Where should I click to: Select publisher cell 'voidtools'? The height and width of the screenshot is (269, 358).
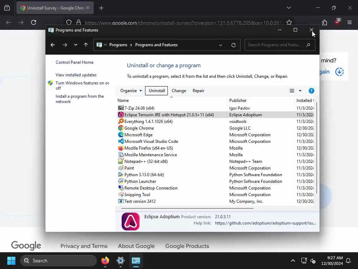point(238,121)
